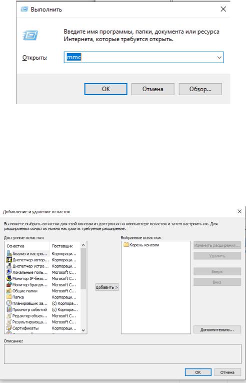Click the Папка row text
This screenshot has width=246, height=383.
18,297
